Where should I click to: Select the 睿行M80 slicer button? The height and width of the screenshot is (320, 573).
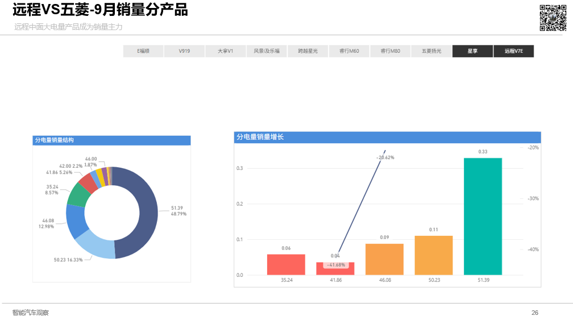(391, 51)
